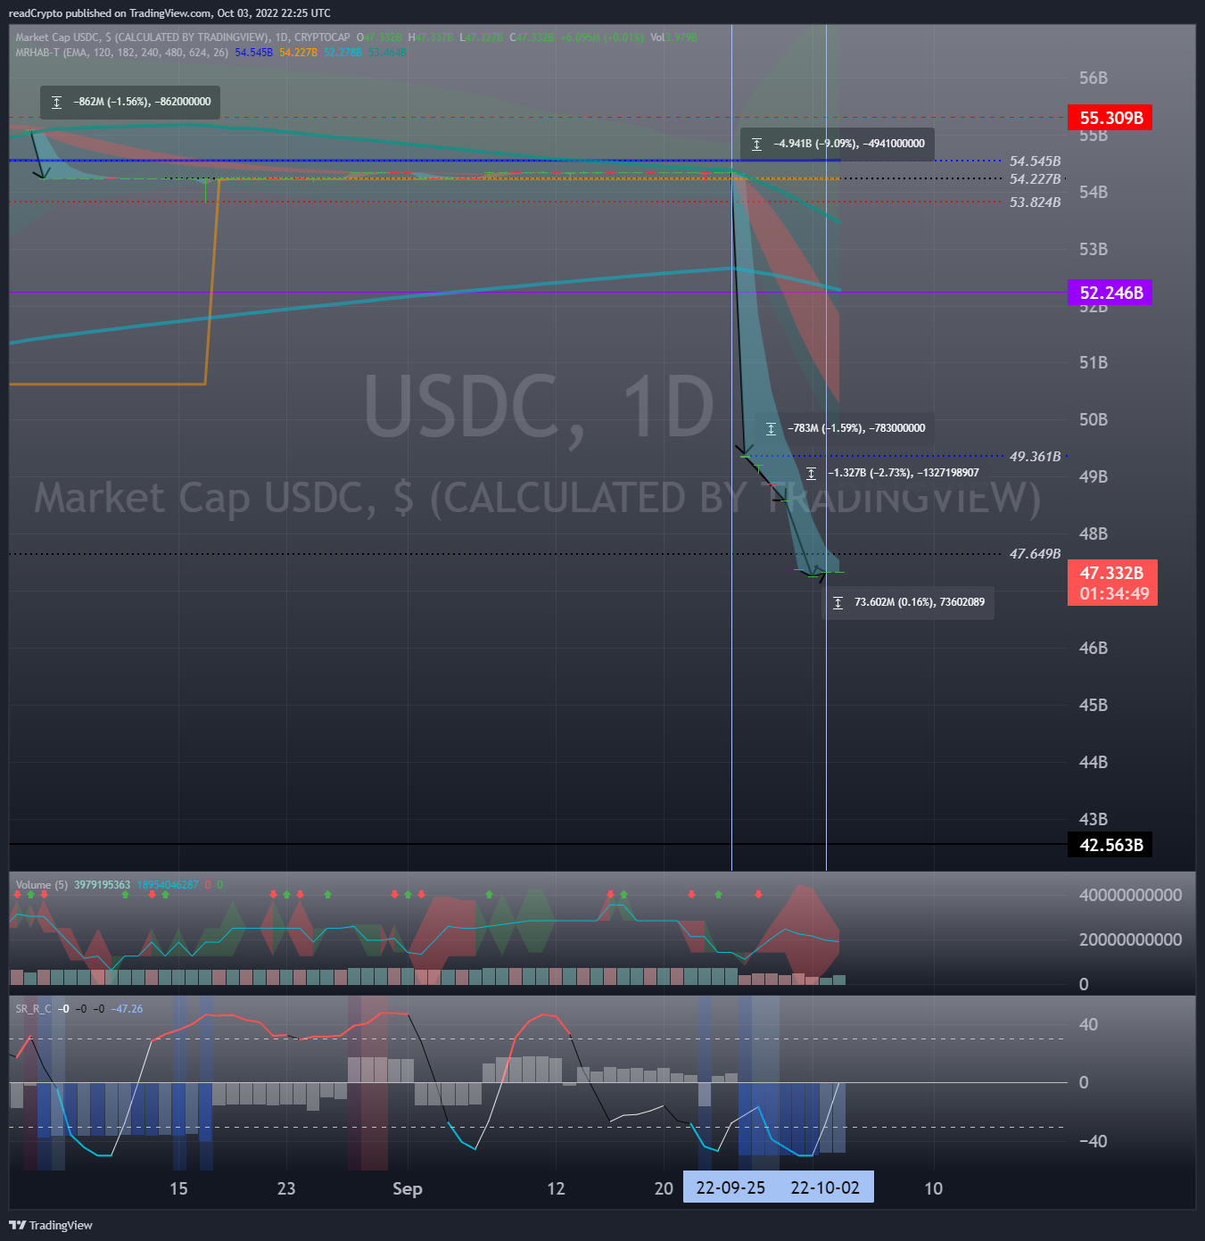Click the orange 54.227B EMA value in legend
Viewport: 1205px width, 1241px height.
[x=298, y=53]
